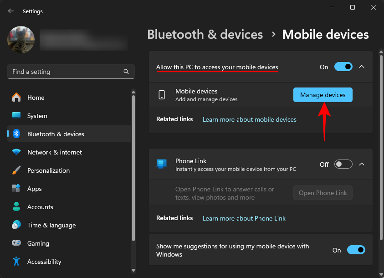The image size is (384, 278).
Task: Enable the Phone Link toggle
Action: (x=343, y=164)
